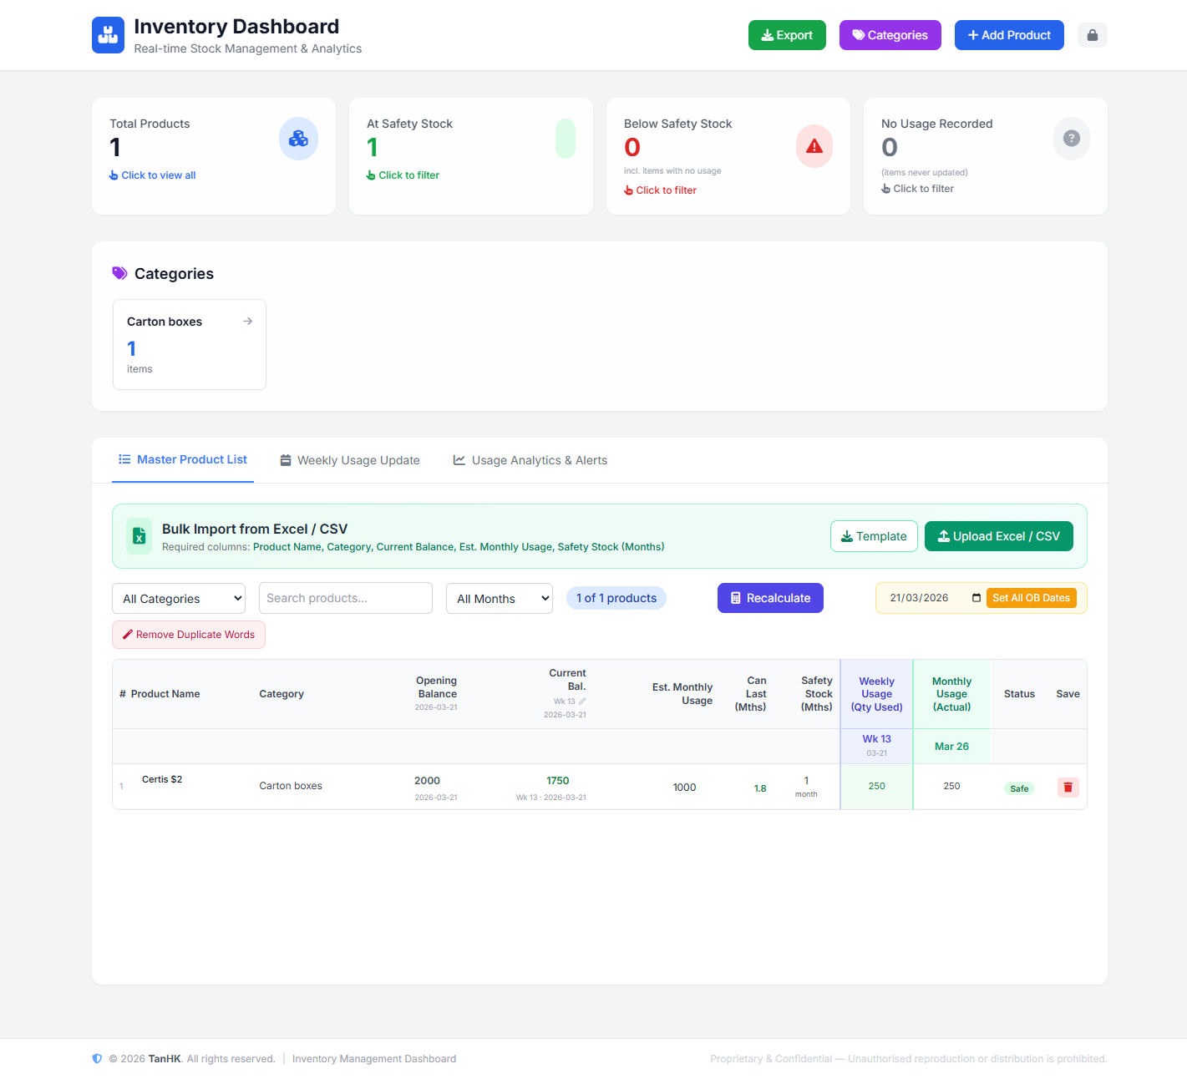The image size is (1187, 1079).
Task: Click the green Excel file icon in Bulk Import banner
Action: (139, 536)
